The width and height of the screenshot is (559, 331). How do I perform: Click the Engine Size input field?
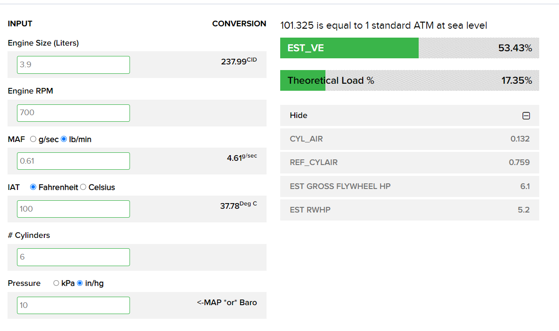tap(73, 65)
